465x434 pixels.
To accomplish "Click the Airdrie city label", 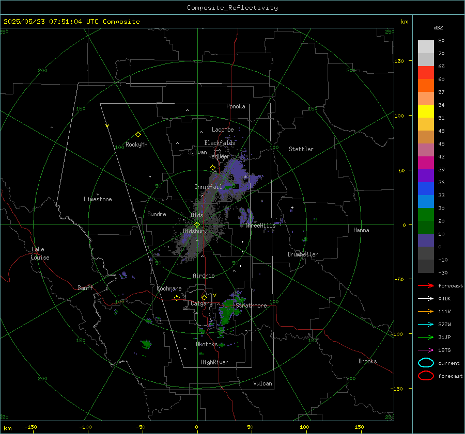I will pyautogui.click(x=204, y=276).
